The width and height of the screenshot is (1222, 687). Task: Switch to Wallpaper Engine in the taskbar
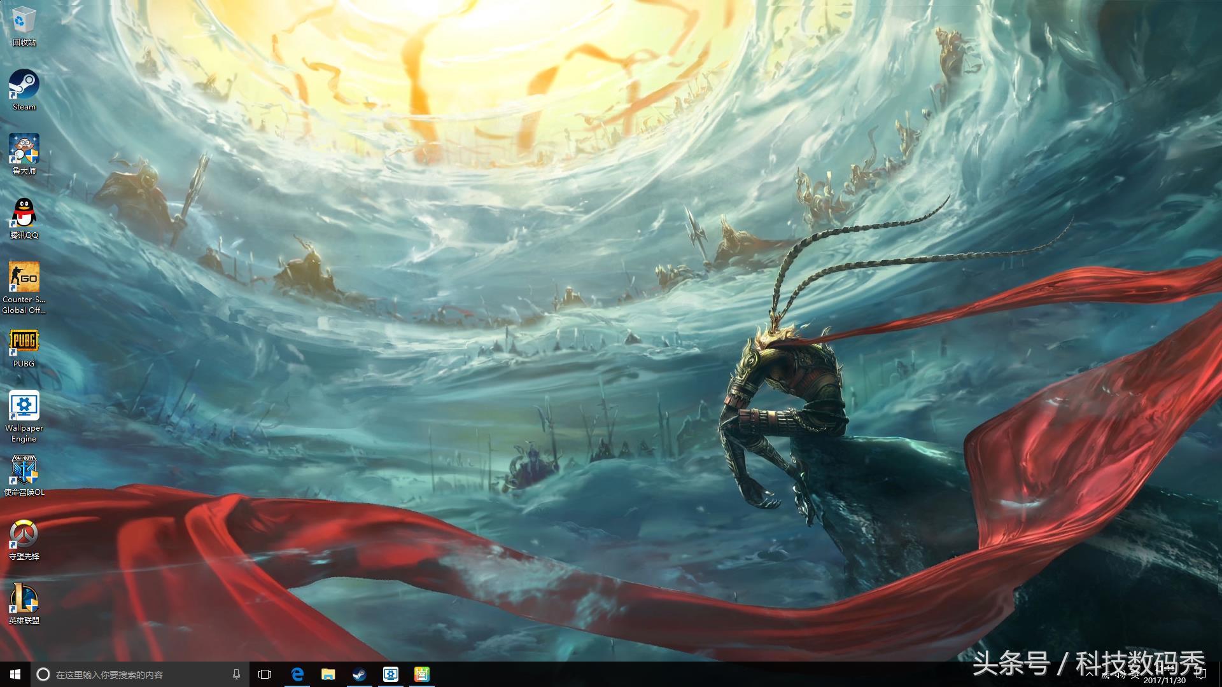tap(391, 674)
